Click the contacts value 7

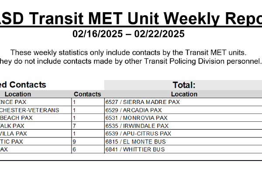(x=75, y=126)
